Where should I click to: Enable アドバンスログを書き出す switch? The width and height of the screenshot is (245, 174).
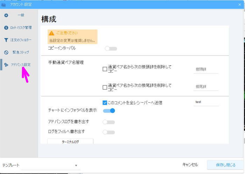pyautogui.click(x=109, y=122)
